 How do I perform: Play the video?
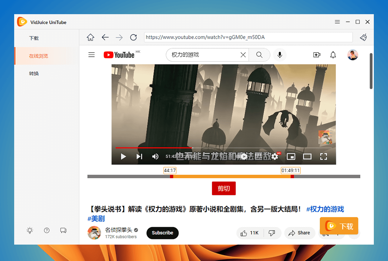tap(123, 156)
